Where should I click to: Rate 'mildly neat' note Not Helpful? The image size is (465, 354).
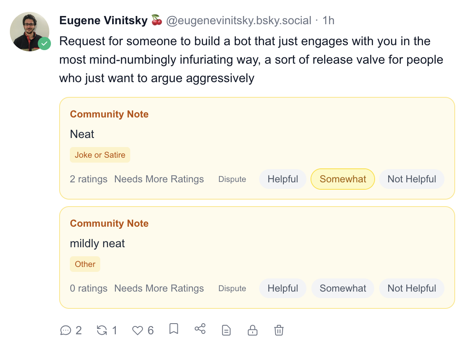412,288
